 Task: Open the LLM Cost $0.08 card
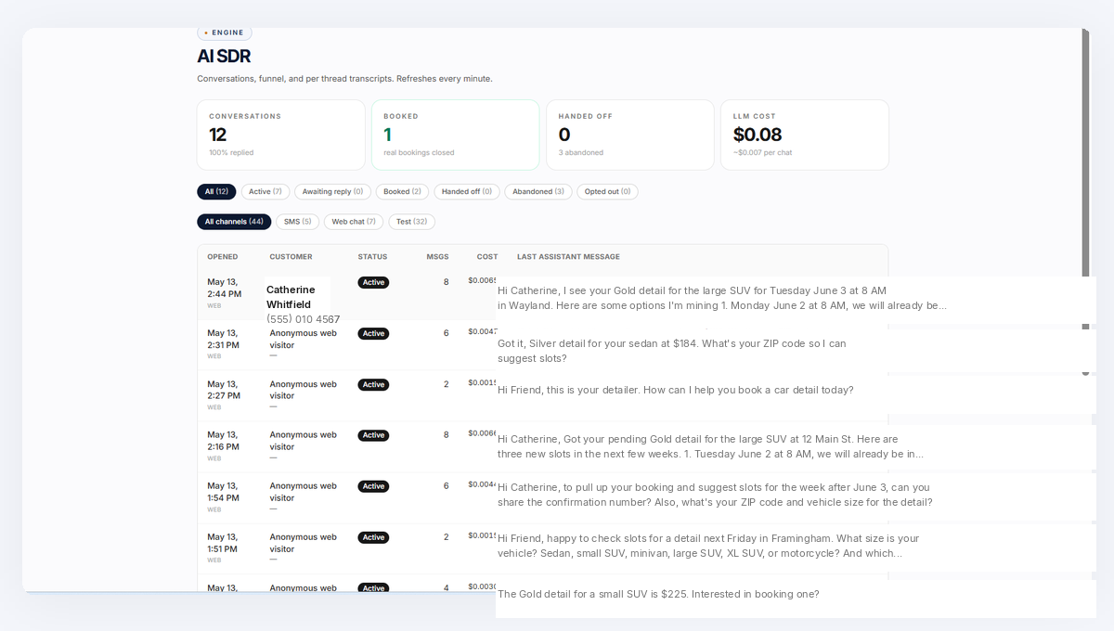pos(805,135)
